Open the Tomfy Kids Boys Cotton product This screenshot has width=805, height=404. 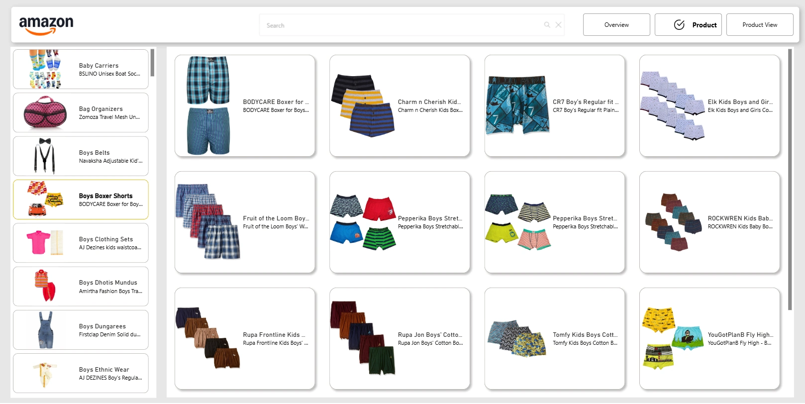pyautogui.click(x=555, y=339)
